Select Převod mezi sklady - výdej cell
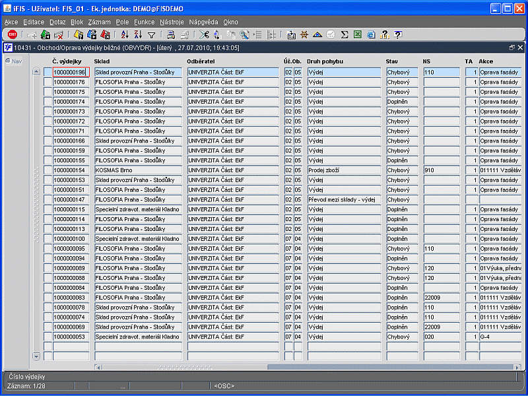Image resolution: width=528 pixels, height=396 pixels. pyautogui.click(x=344, y=199)
